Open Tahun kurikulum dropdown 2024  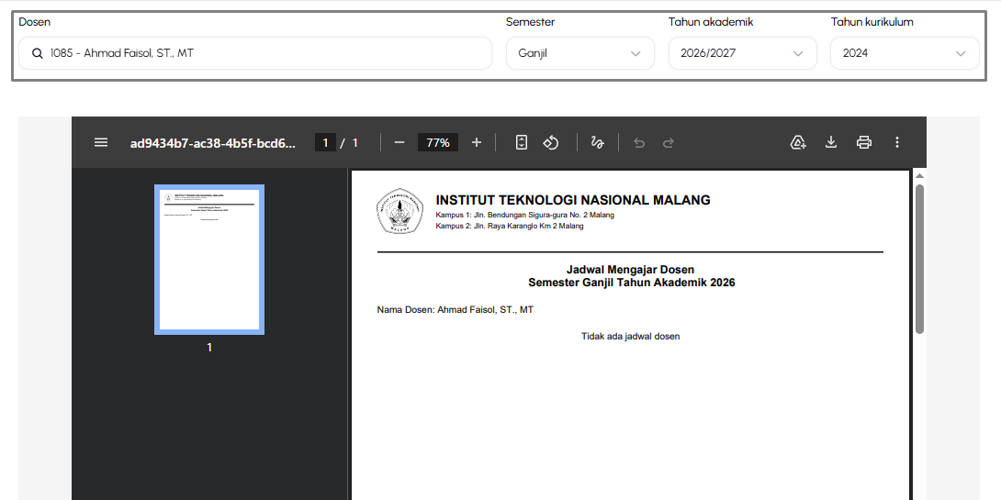[905, 53]
